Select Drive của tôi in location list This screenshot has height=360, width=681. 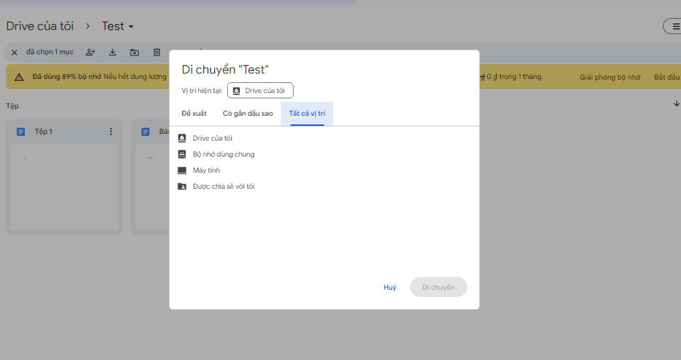coord(212,139)
